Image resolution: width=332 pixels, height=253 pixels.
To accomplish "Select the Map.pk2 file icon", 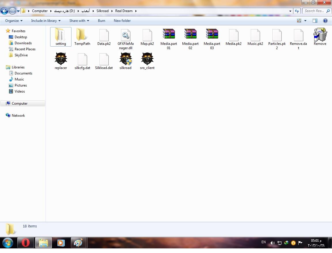I will [147, 35].
